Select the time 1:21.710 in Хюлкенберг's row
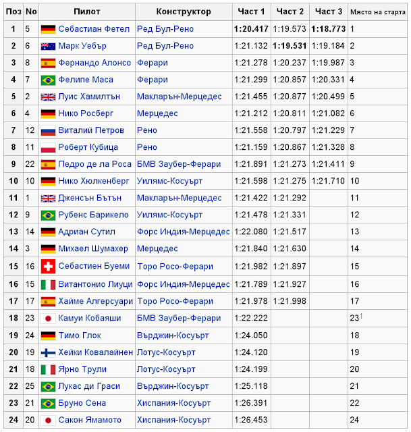The image size is (411, 432). (328, 181)
